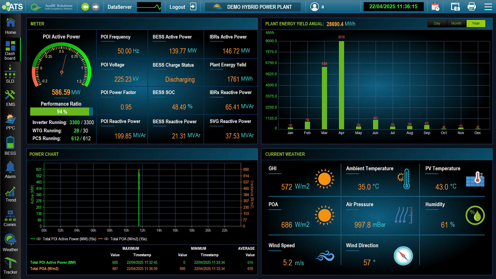
Task: Click the forward navigation arrow
Action: 96,7
